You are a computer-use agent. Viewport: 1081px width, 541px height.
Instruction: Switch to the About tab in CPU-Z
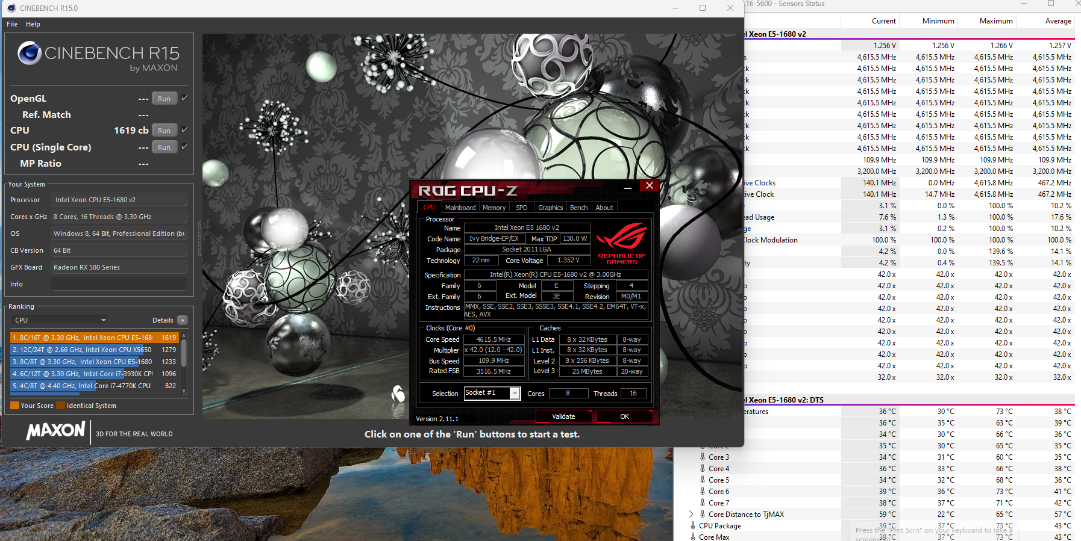[x=604, y=208]
